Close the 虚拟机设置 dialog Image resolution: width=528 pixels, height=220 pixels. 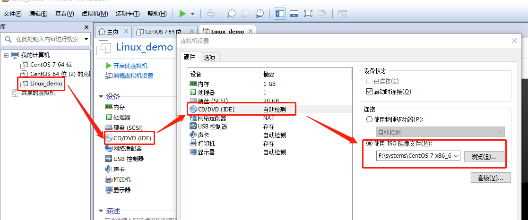[x=514, y=41]
